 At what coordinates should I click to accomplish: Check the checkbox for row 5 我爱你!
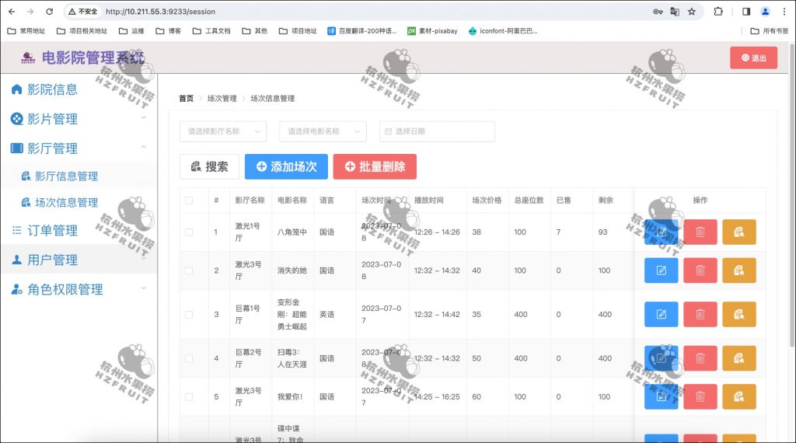coord(189,397)
